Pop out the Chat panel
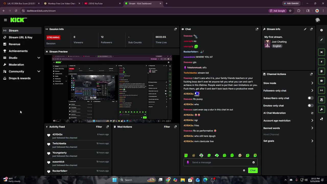Screen dimensions: 327x184 tap(257, 29)
